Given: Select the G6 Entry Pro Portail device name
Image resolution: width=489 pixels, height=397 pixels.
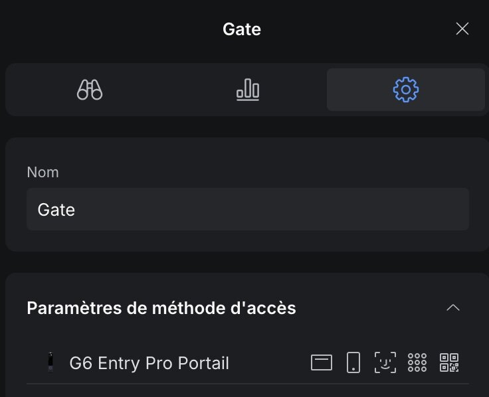Looking at the screenshot, I should [x=149, y=363].
